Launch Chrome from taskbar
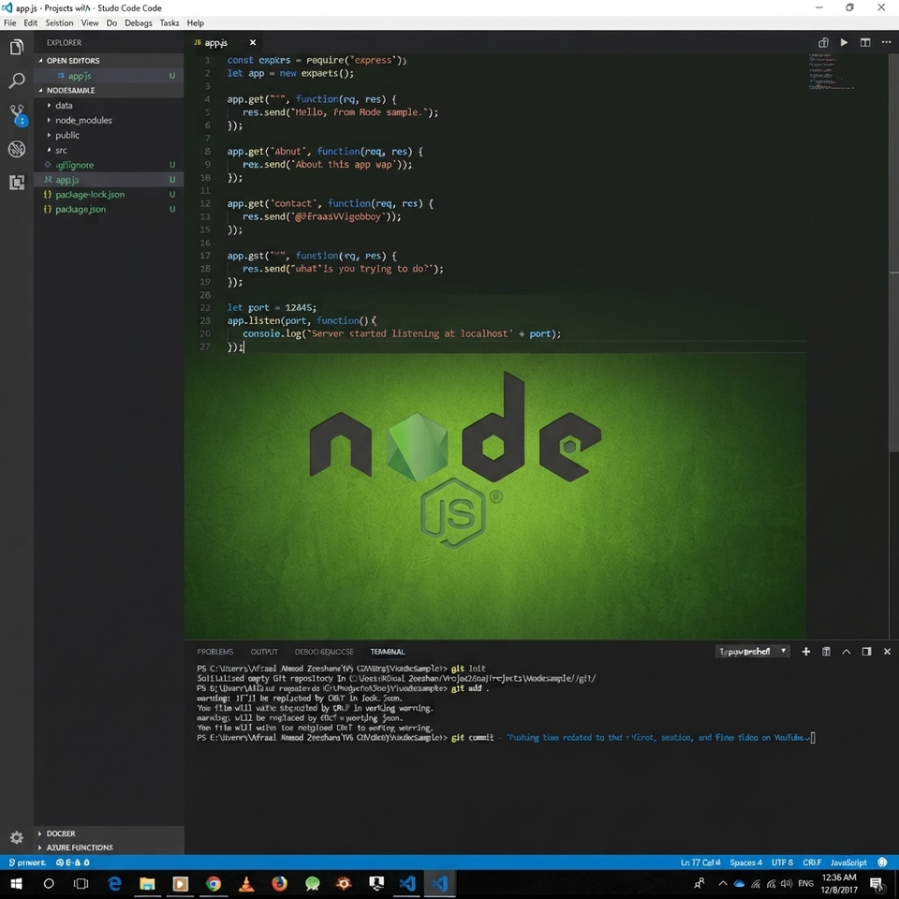The height and width of the screenshot is (899, 899). [214, 883]
